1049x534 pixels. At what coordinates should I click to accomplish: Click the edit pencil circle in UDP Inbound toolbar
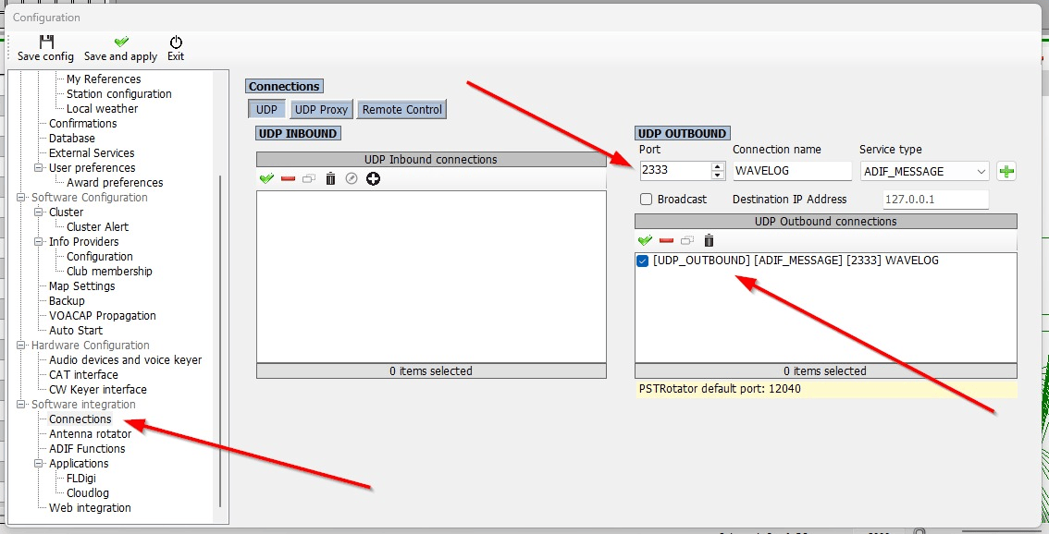[352, 178]
